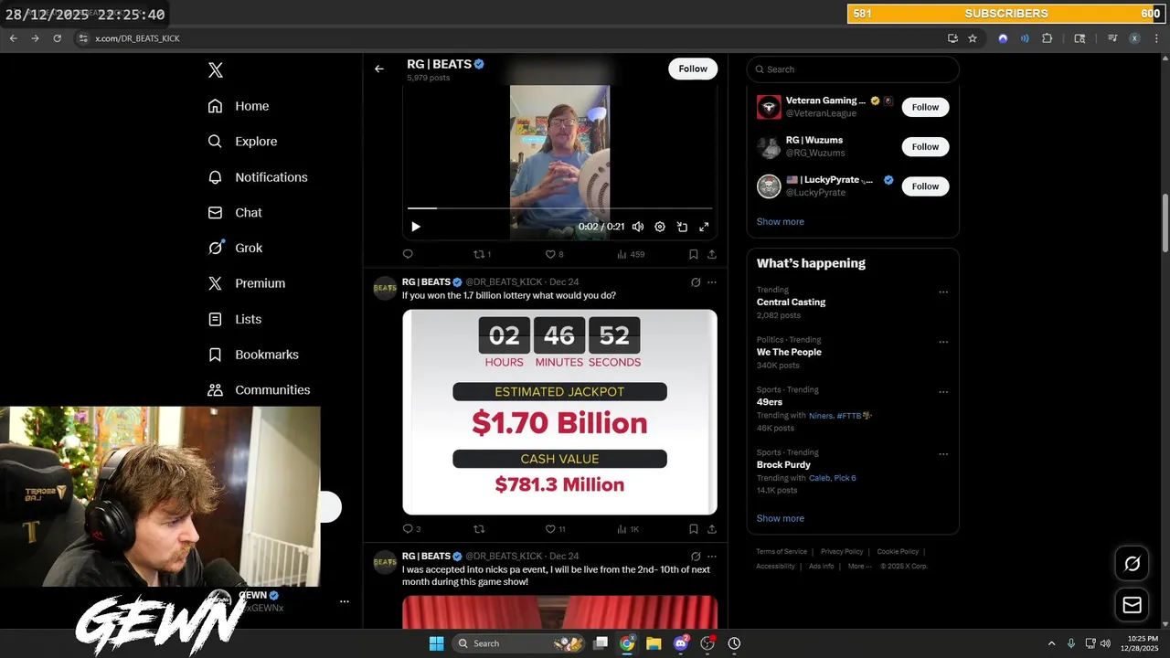Show more trending topics
This screenshot has height=658, width=1170.
(x=780, y=519)
